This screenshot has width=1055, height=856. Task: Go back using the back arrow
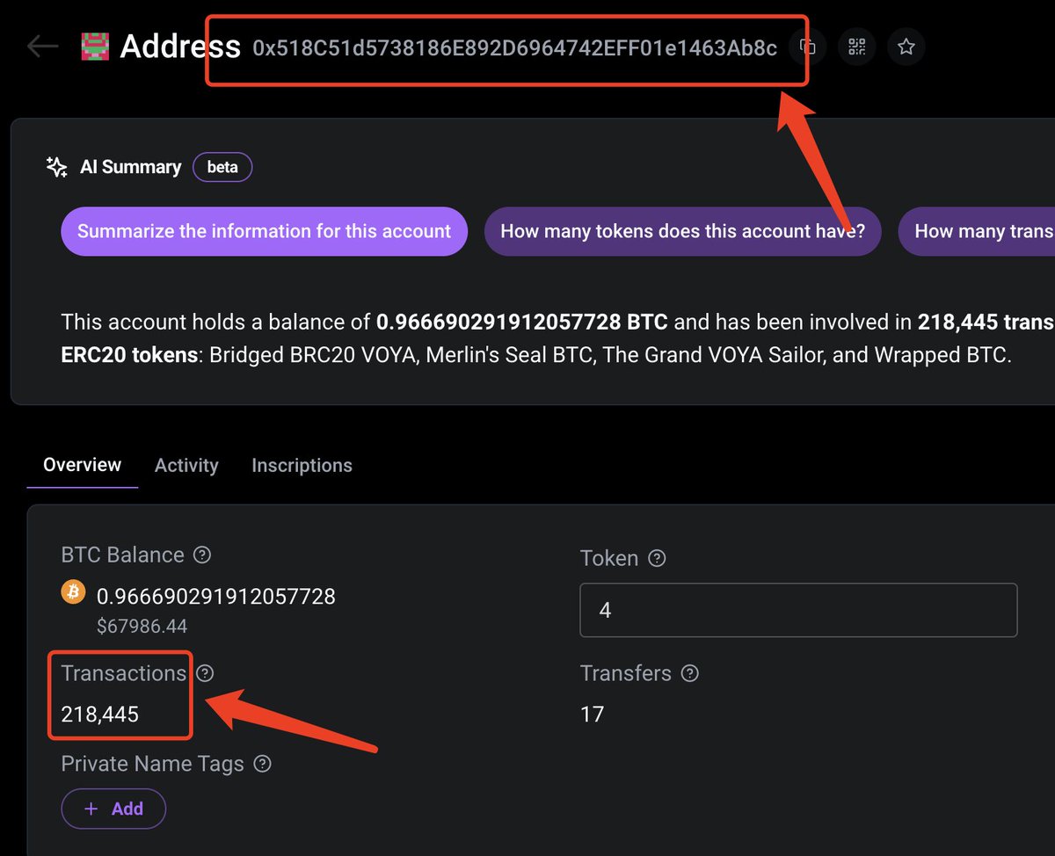pos(42,47)
